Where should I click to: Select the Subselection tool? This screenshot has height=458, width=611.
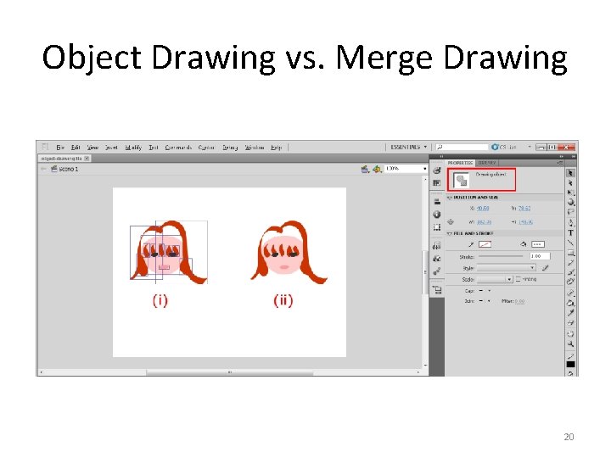pos(570,182)
